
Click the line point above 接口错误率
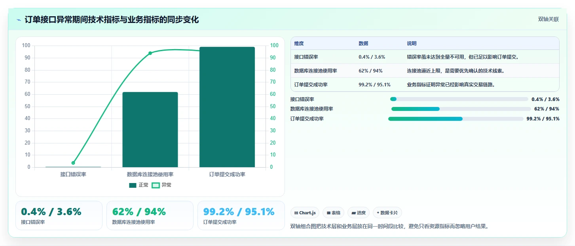coord(73,163)
